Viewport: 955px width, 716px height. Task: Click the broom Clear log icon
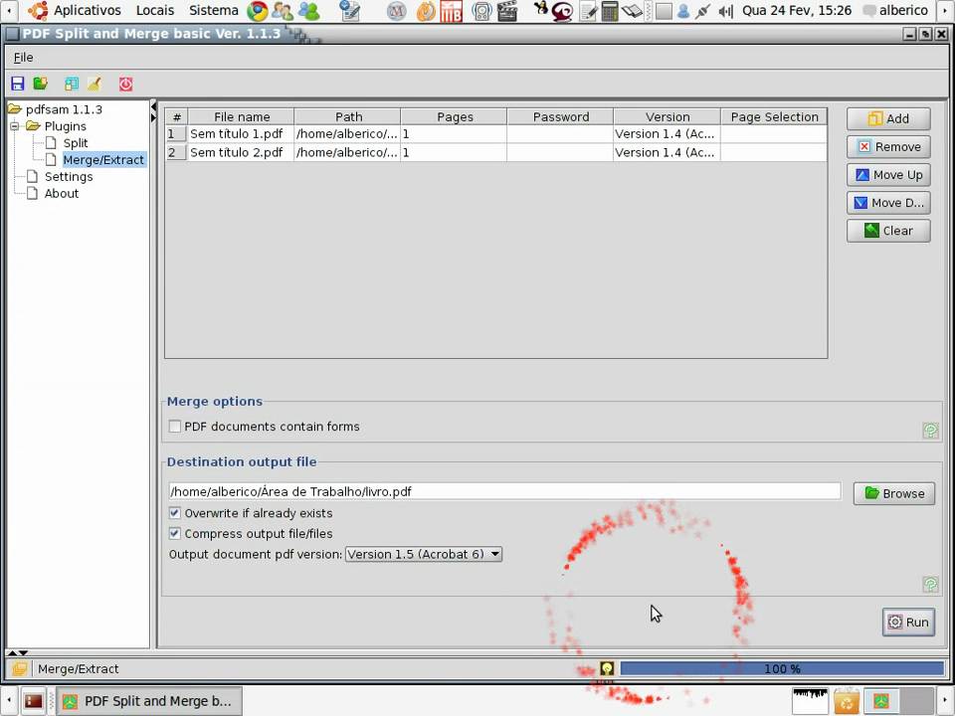pos(95,84)
